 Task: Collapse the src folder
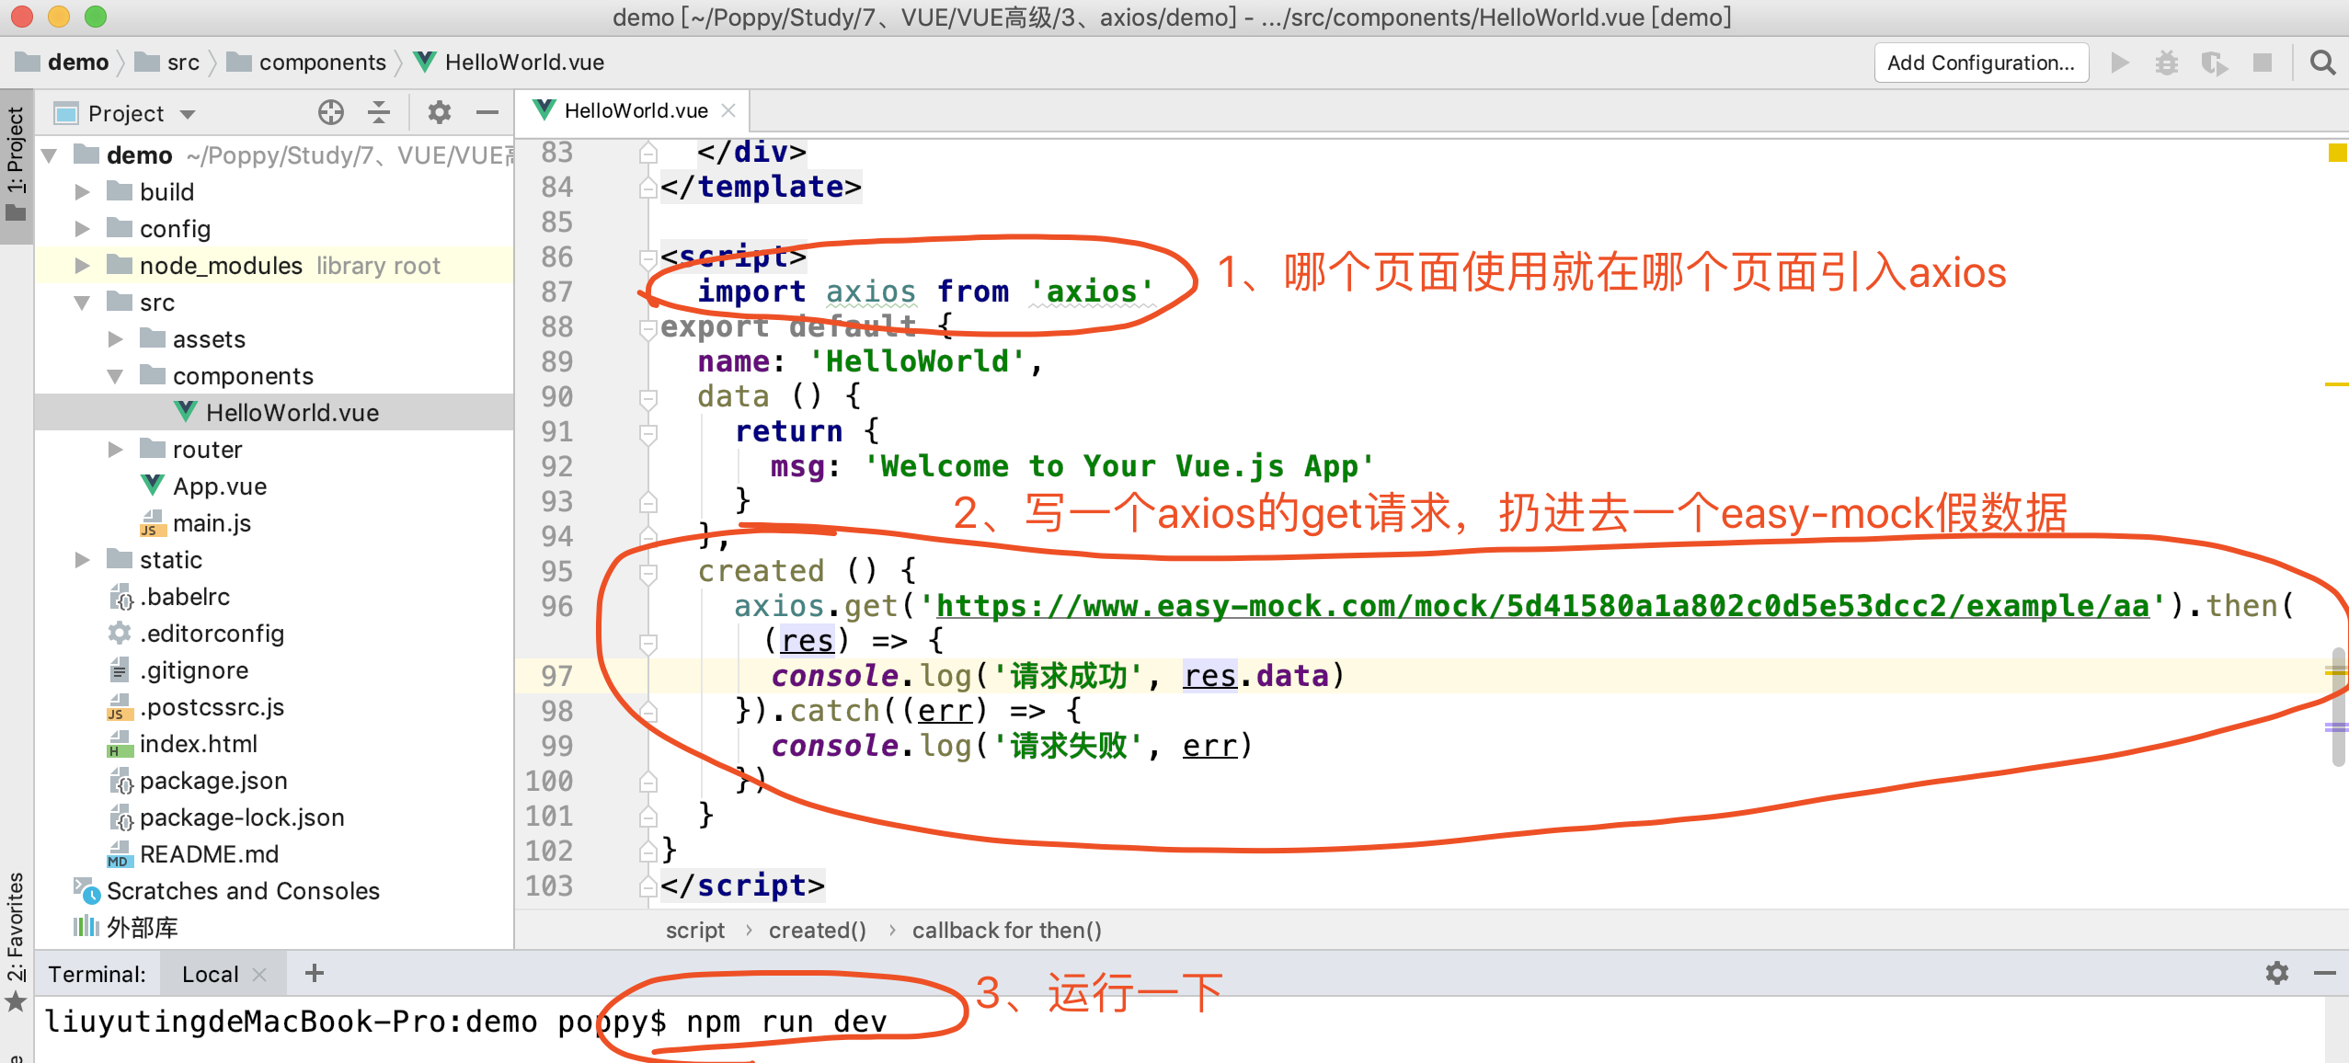tap(83, 303)
